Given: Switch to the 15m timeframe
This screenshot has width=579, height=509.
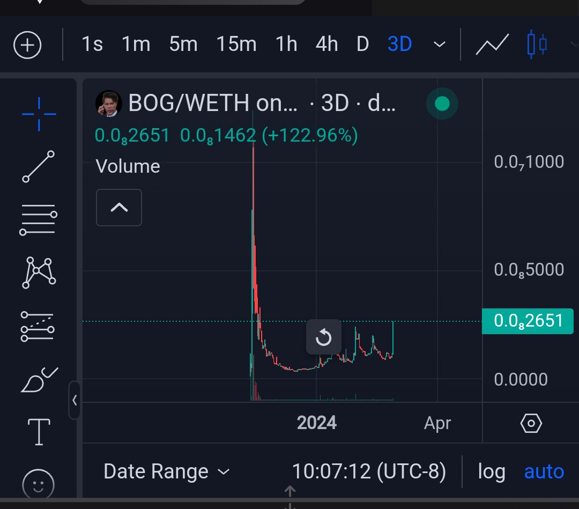Looking at the screenshot, I should (236, 45).
